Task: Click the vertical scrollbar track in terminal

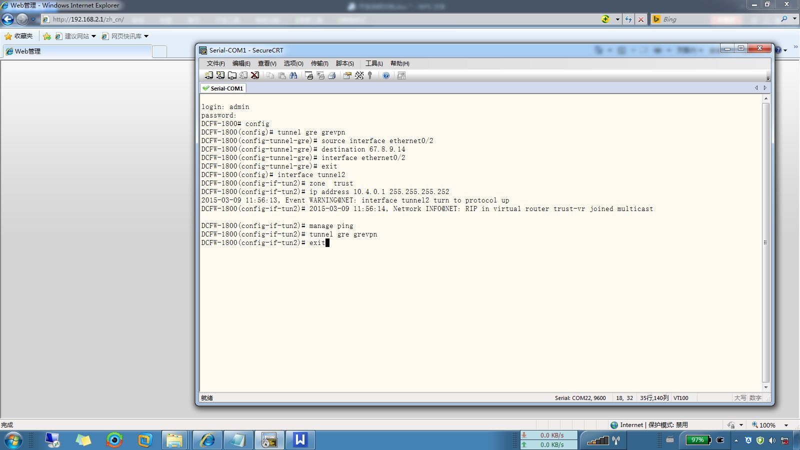Action: pyautogui.click(x=765, y=242)
